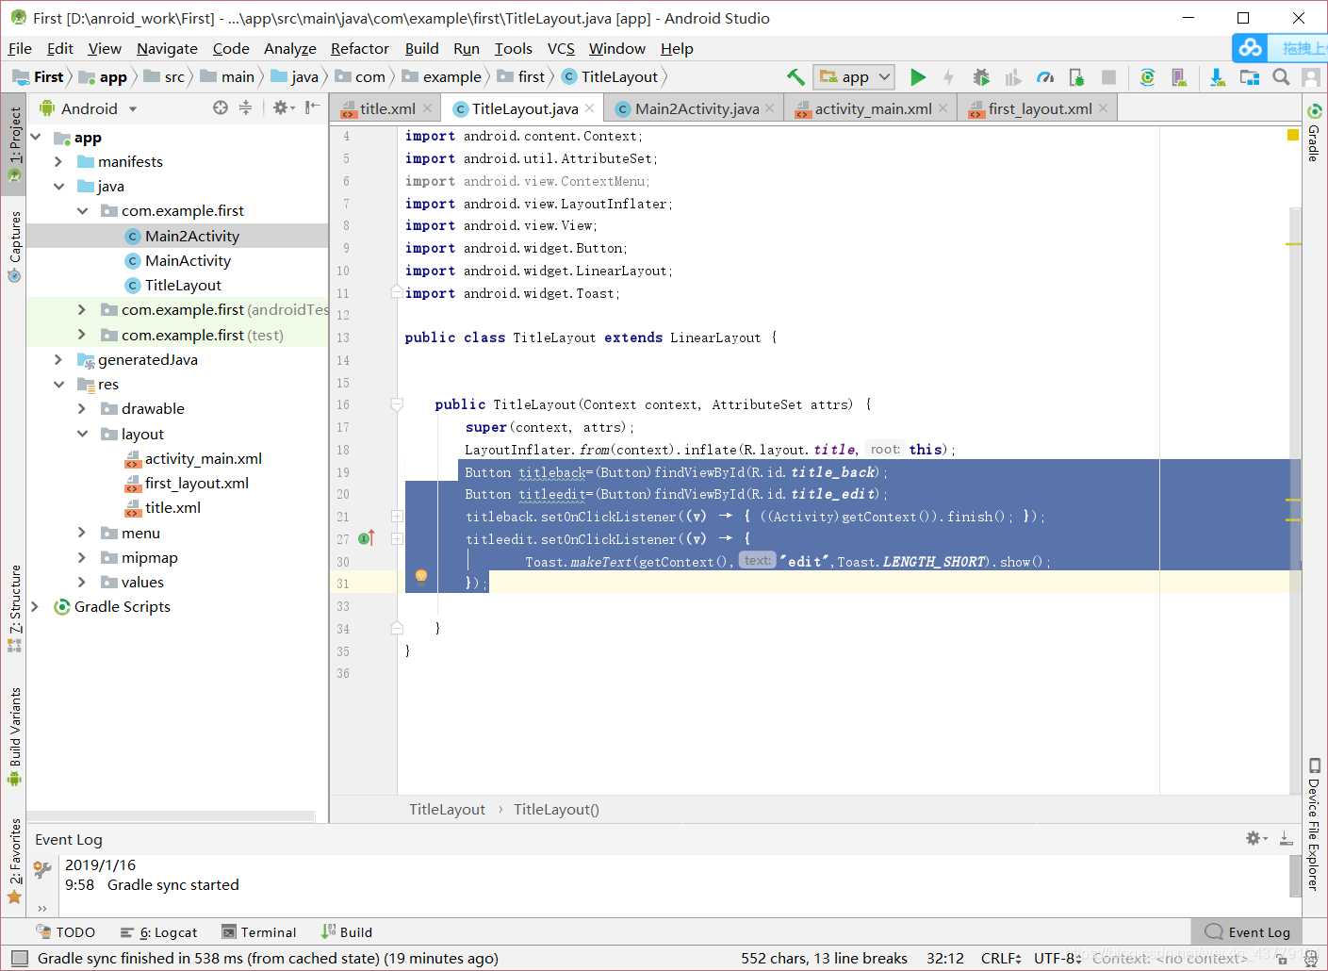Toggle the Build Variants side tool window
This screenshot has width=1328, height=971.
tap(14, 736)
